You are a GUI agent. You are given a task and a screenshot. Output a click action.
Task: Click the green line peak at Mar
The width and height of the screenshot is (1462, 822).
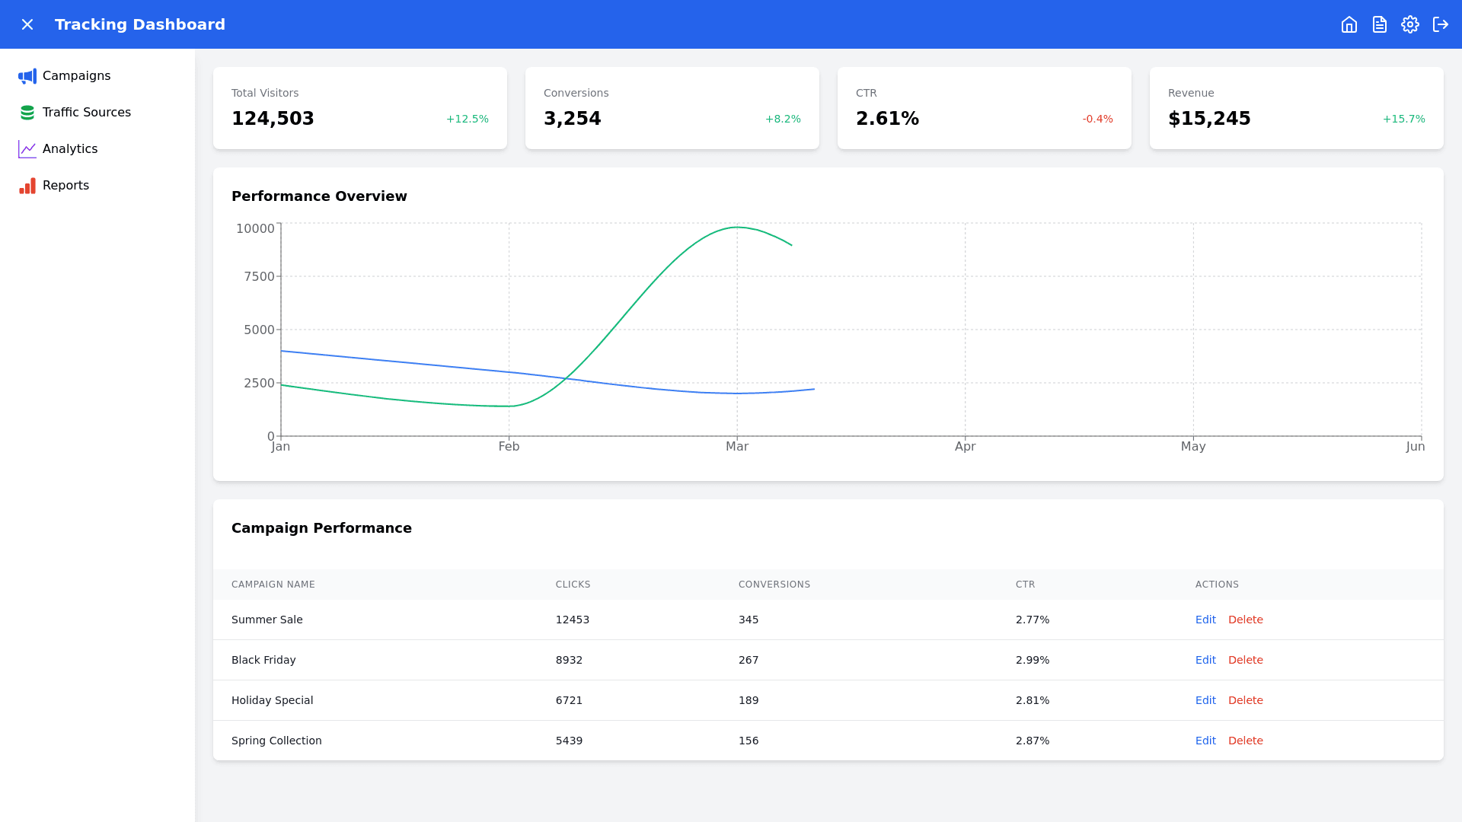(736, 228)
